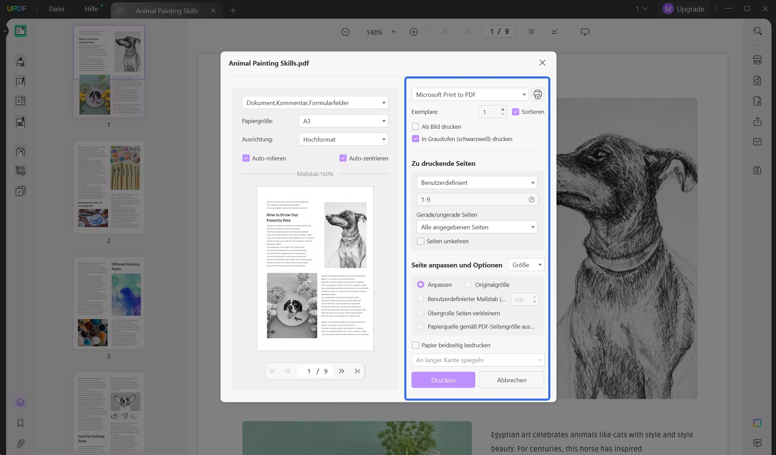This screenshot has height=455, width=776.
Task: Expand the Alle angegebenen Seiten dropdown
Action: pyautogui.click(x=477, y=227)
